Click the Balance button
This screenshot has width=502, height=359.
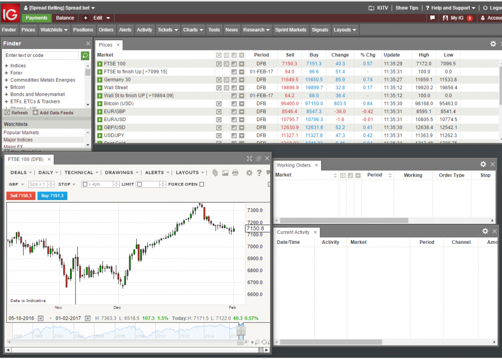point(65,18)
